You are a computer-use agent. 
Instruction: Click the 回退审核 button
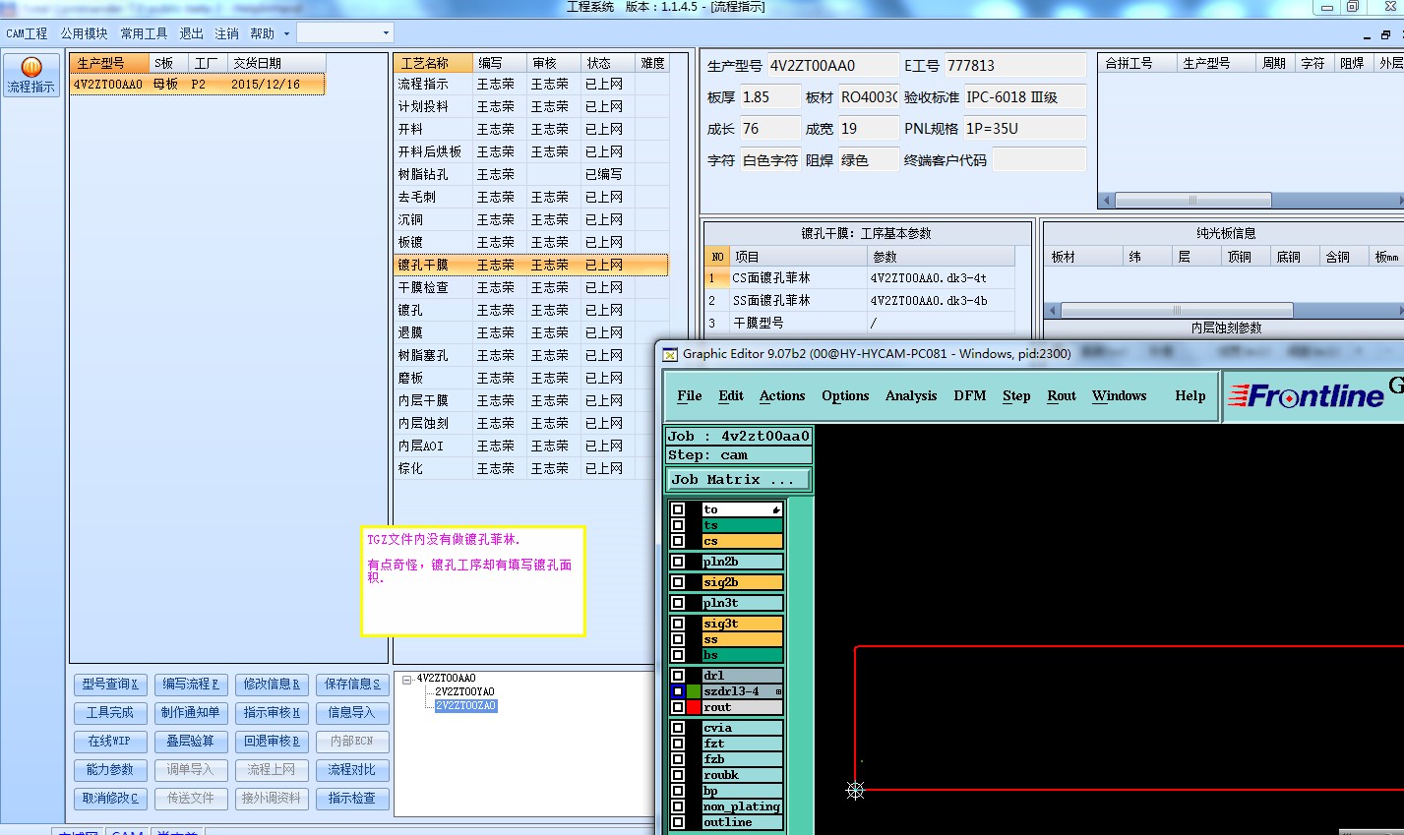pos(272,741)
